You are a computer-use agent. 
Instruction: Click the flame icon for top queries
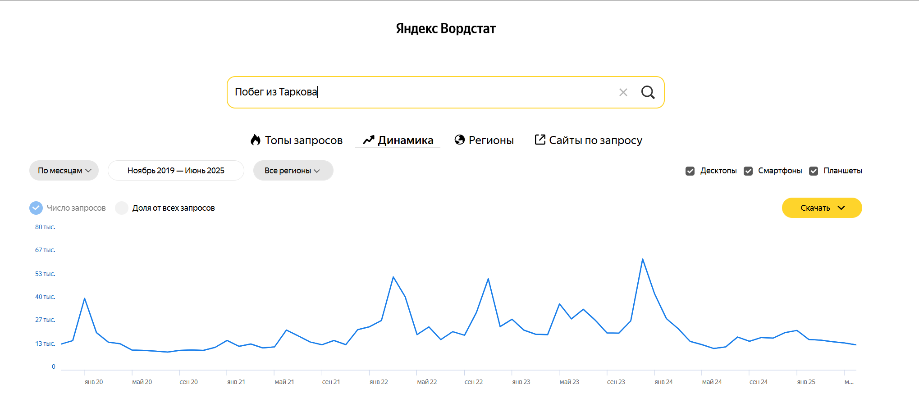[x=256, y=140]
